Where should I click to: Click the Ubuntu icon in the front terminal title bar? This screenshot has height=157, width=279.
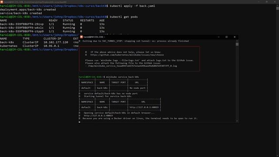82,37
